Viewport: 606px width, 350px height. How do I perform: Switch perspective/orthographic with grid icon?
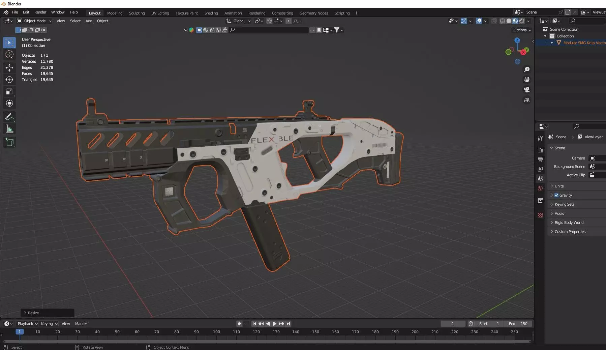[526, 100]
